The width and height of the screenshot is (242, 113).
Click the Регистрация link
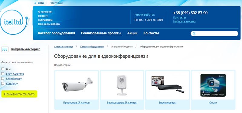56,3
